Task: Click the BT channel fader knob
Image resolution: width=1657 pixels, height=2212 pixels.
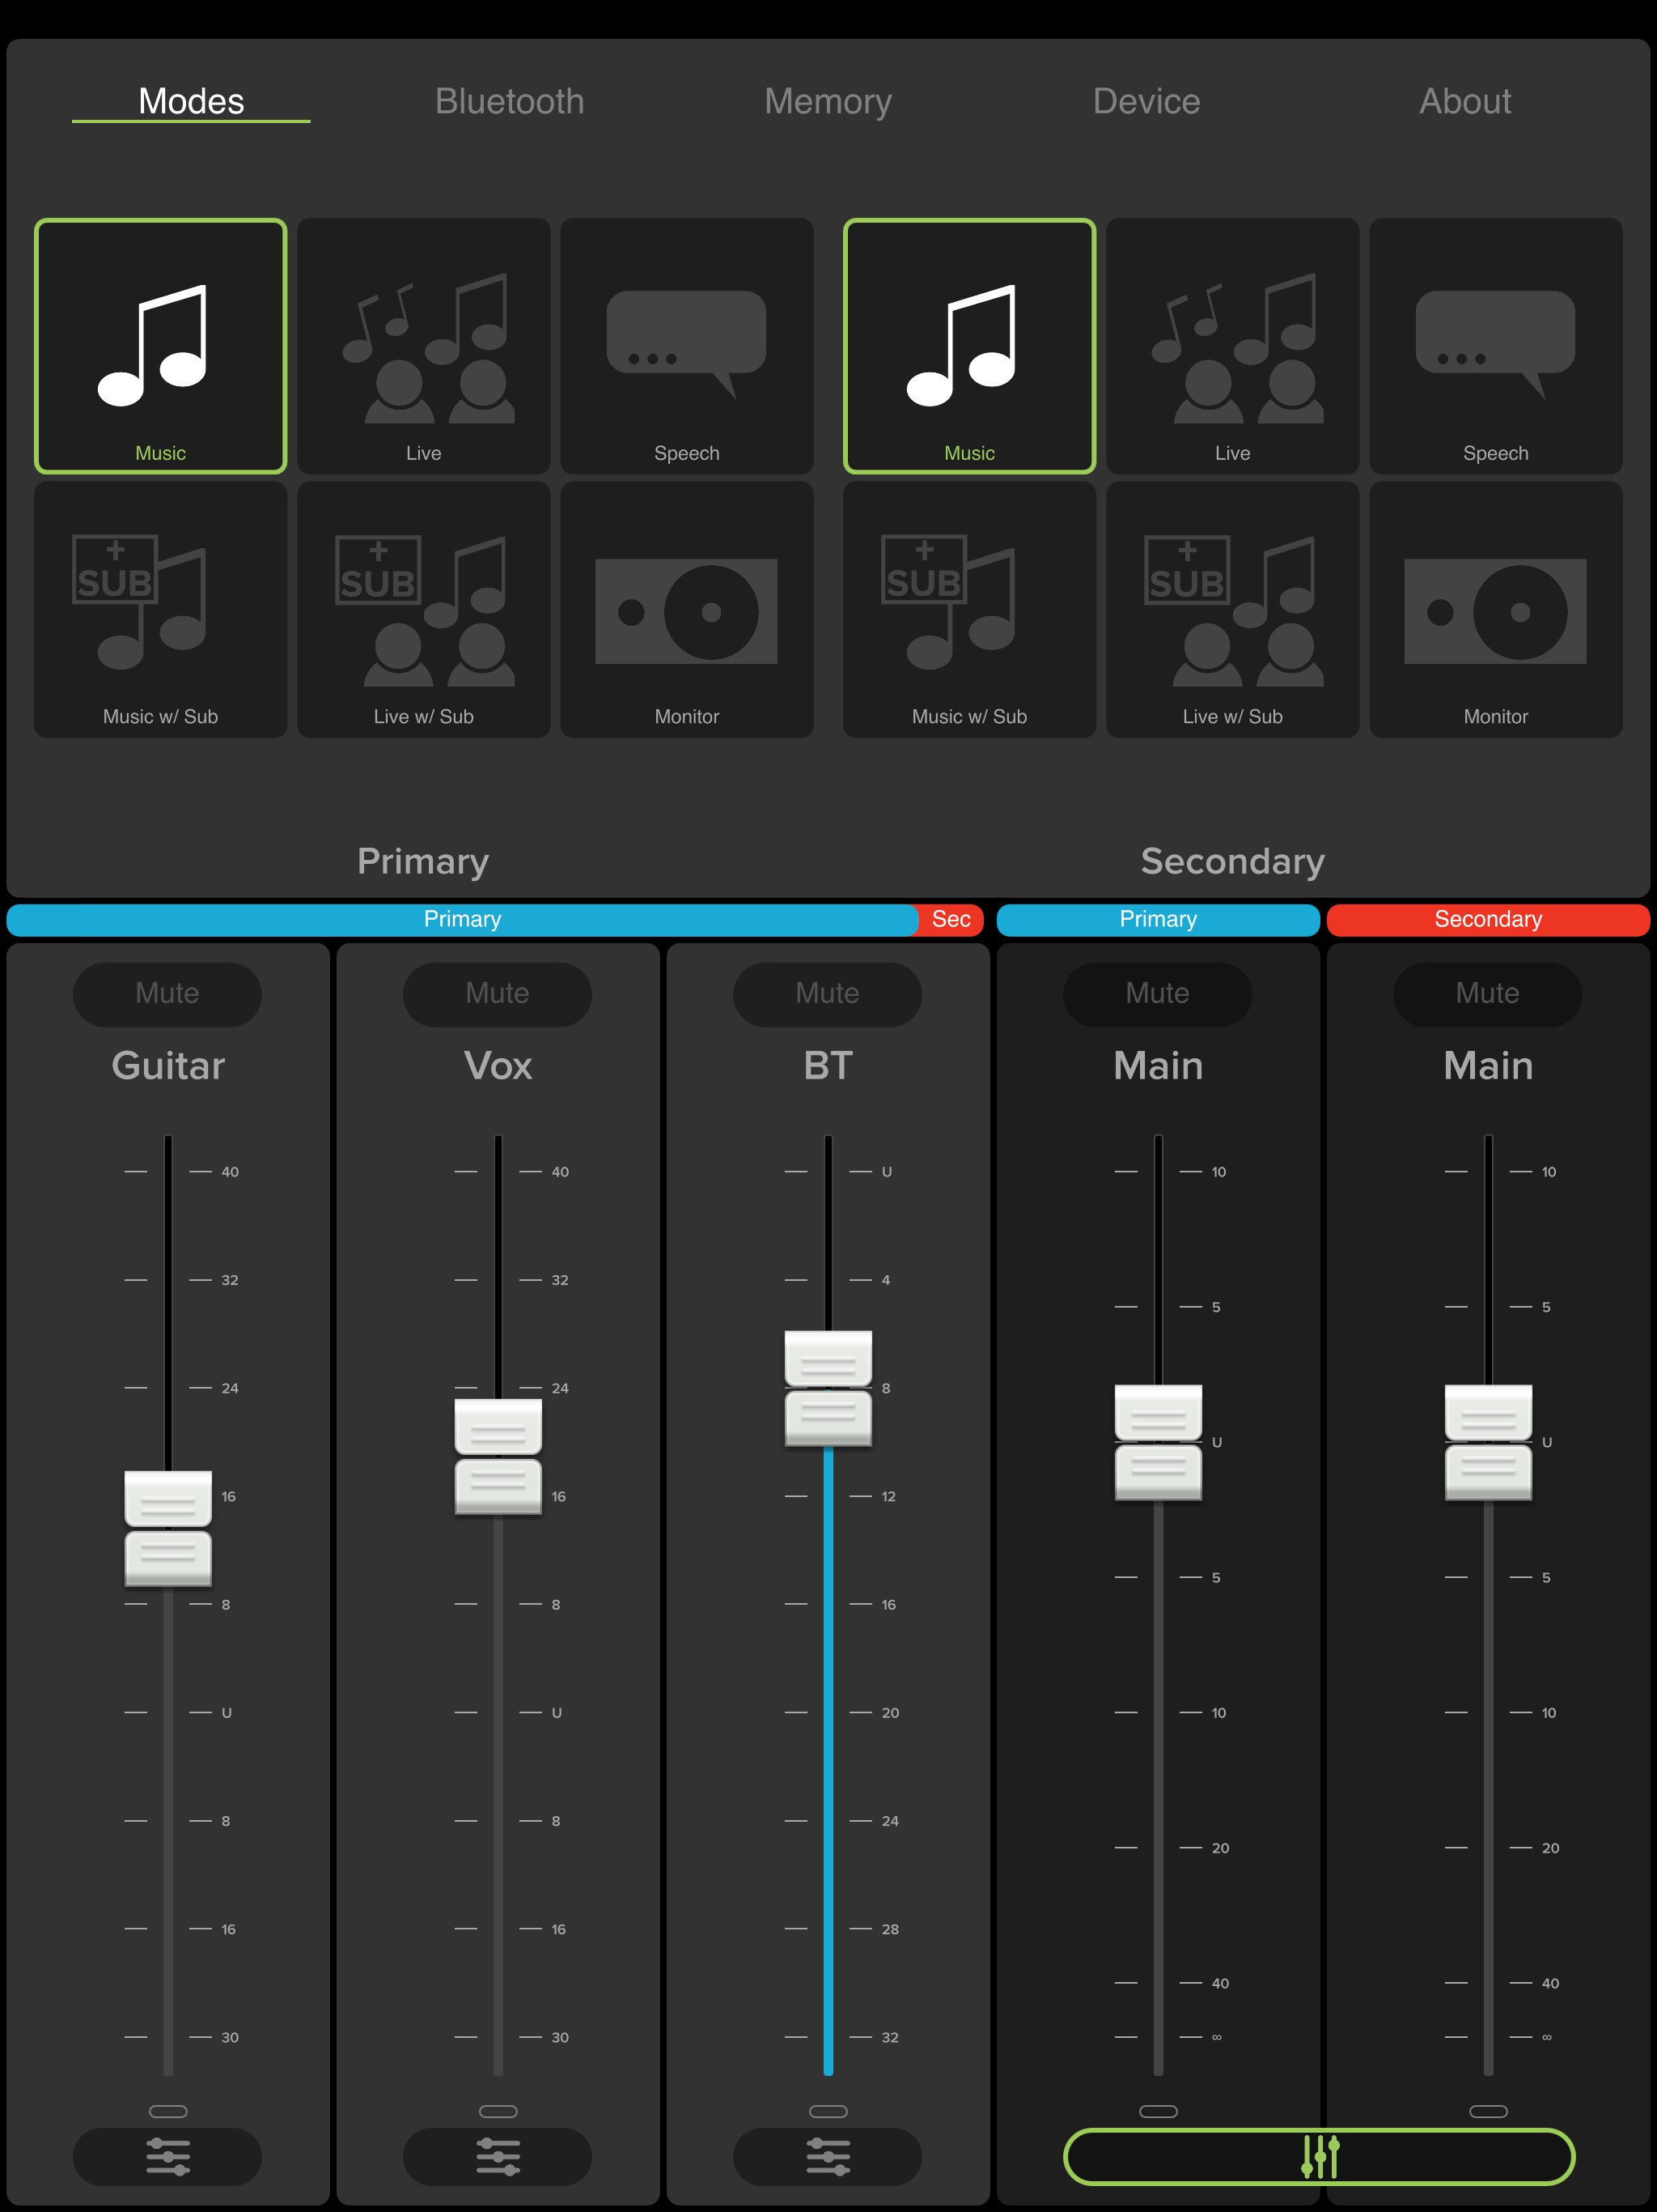Action: pyautogui.click(x=828, y=1387)
